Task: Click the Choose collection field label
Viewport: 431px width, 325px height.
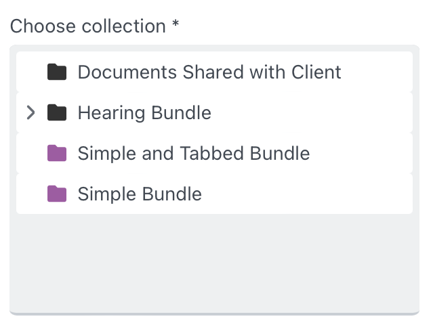Action: pos(88,26)
